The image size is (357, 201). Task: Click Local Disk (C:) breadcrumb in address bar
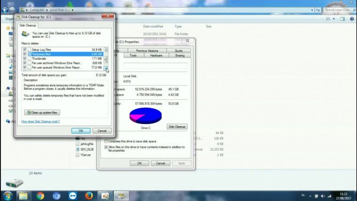[60, 10]
